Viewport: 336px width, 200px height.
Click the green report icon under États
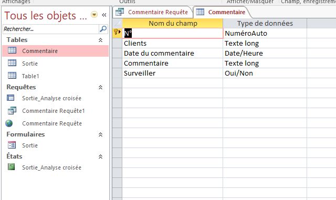12,167
